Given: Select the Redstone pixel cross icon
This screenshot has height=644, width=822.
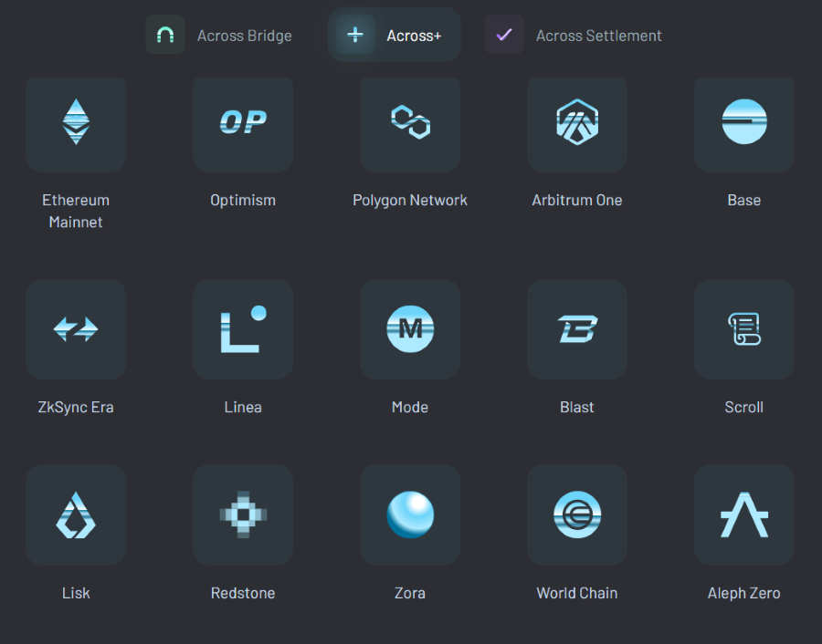Looking at the screenshot, I should point(243,514).
